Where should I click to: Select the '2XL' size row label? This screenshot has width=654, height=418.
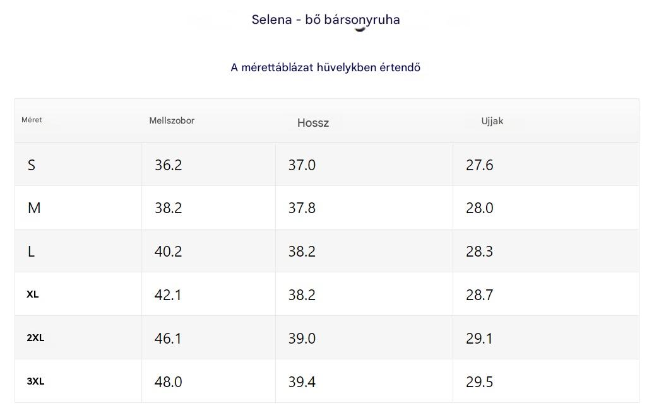(35, 338)
